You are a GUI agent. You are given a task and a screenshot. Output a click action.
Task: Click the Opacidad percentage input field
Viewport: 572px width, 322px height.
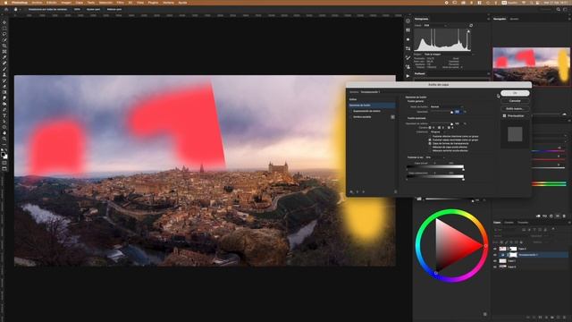click(x=458, y=111)
